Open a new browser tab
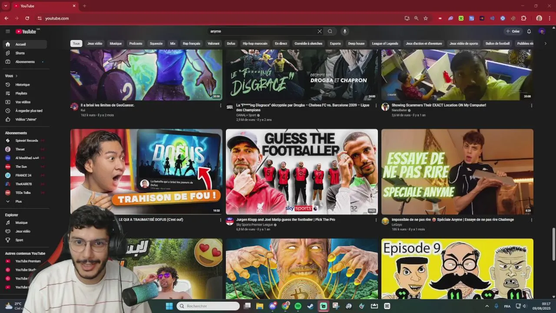This screenshot has width=556, height=313. point(84,6)
